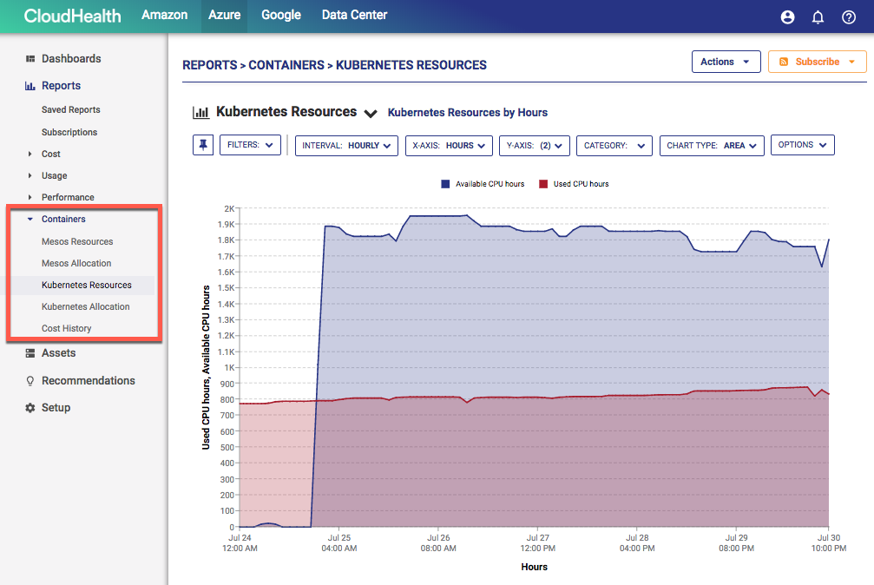
Task: Open the Setup section
Action: pos(56,408)
